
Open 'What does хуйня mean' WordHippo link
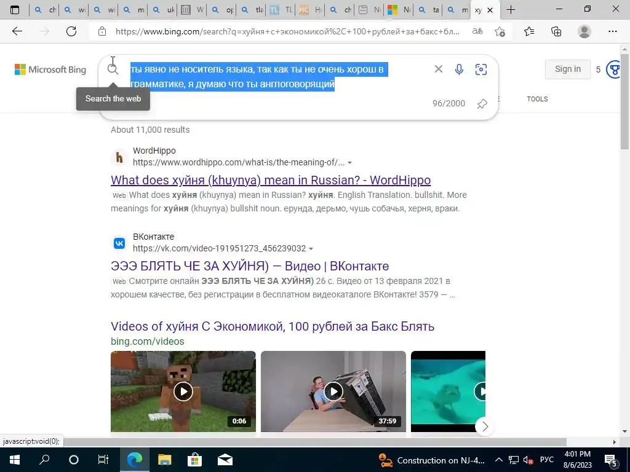point(271,180)
